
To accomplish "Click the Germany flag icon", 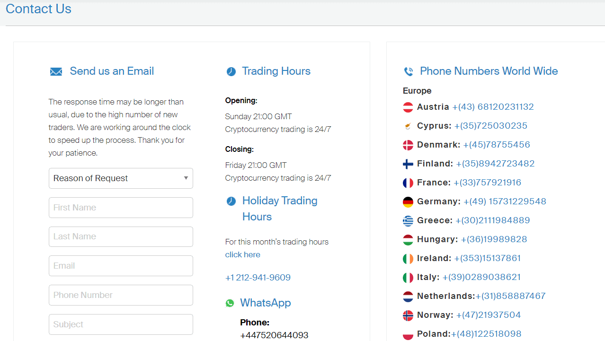I will pos(408,202).
